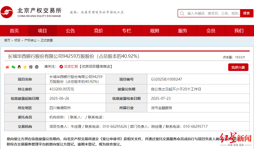This screenshot has height=149, width=254.
Task: Open the 会员 navigation tab
Action: point(211,31)
